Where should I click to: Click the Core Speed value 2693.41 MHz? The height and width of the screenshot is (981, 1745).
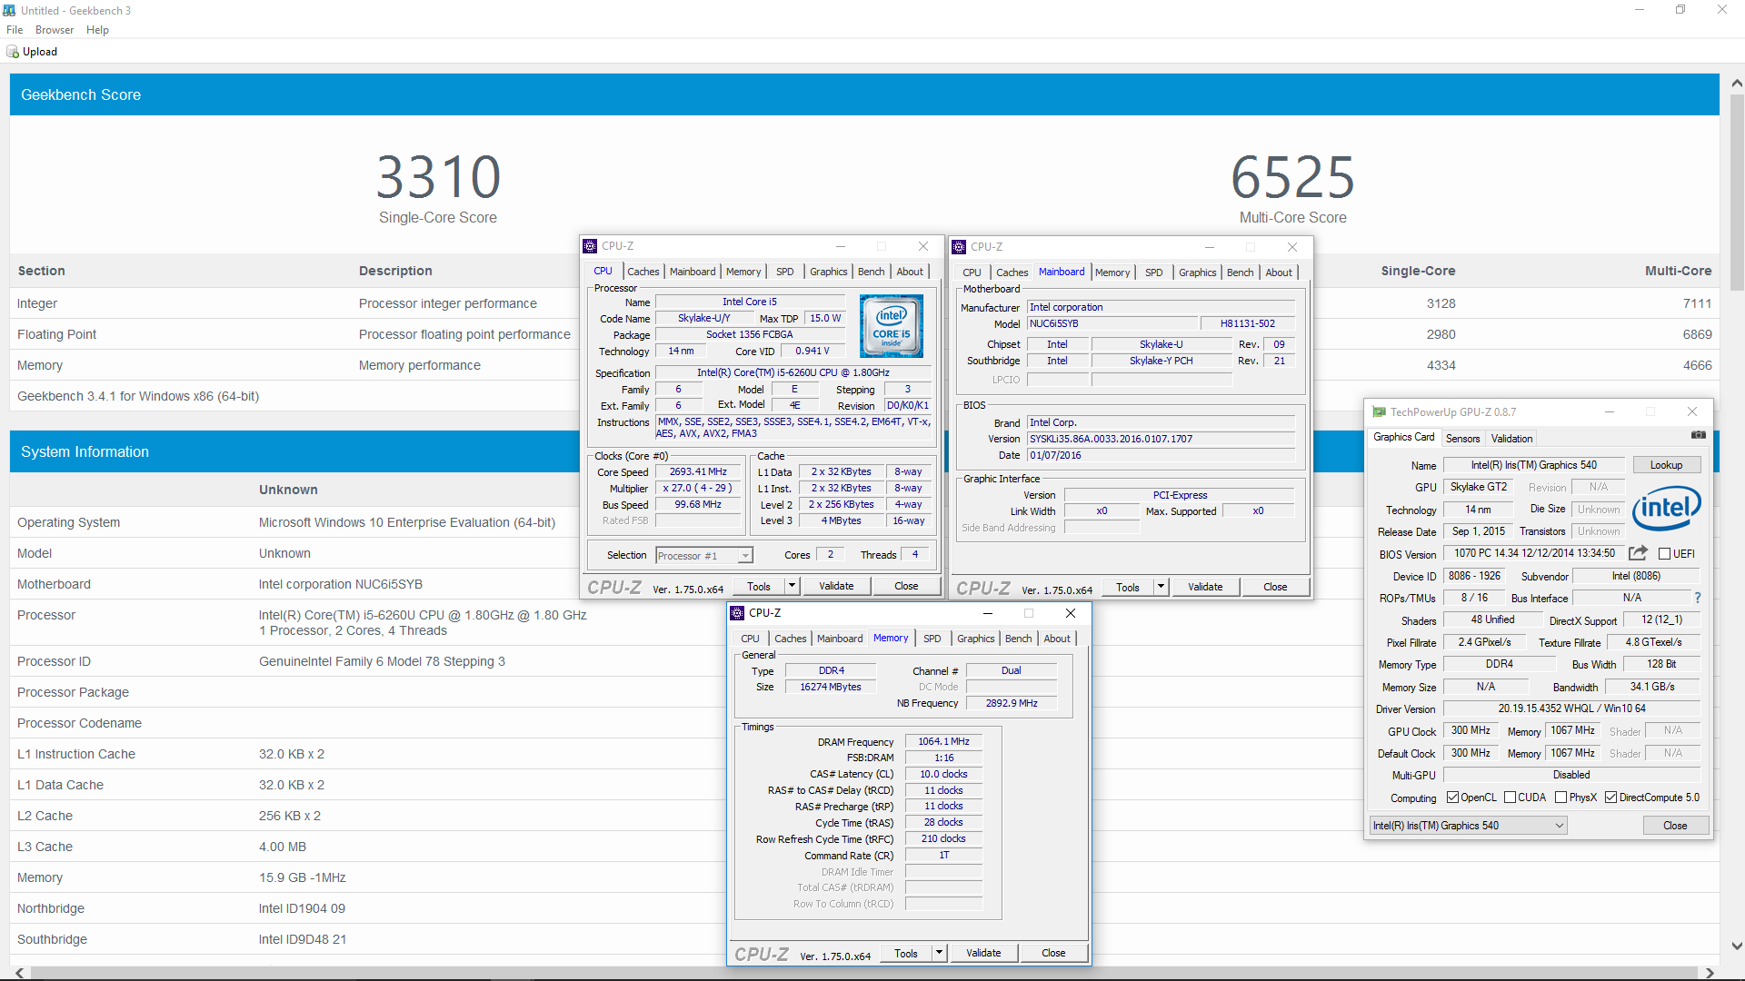pyautogui.click(x=698, y=471)
